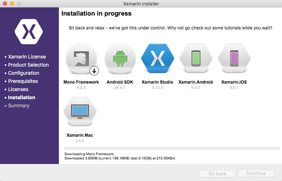Open the Product Selection step
This screenshot has width=282, height=181.
(28, 65)
